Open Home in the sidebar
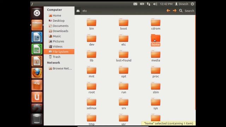This screenshot has height=127, width=226. click(59, 16)
